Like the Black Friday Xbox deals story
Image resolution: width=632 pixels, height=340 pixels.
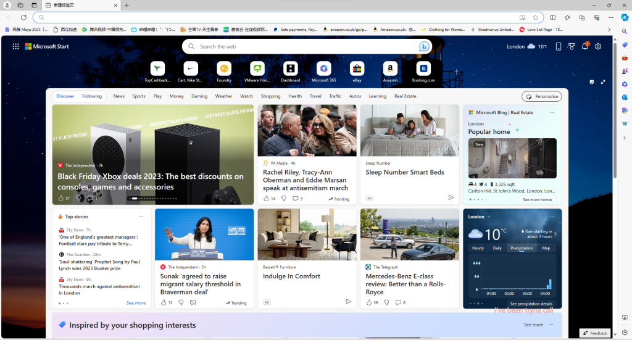61,198
